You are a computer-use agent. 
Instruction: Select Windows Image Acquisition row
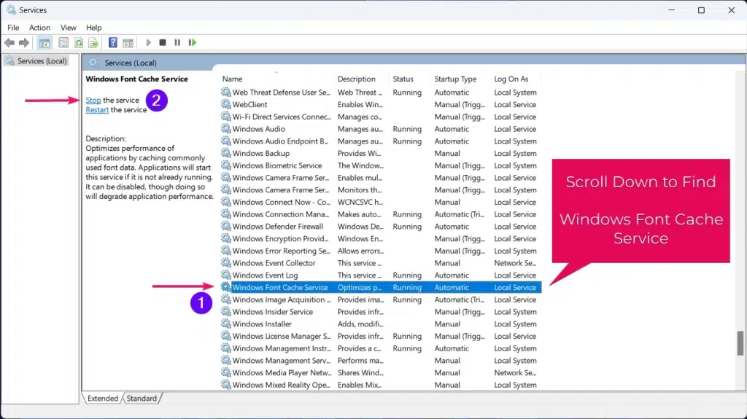point(381,299)
